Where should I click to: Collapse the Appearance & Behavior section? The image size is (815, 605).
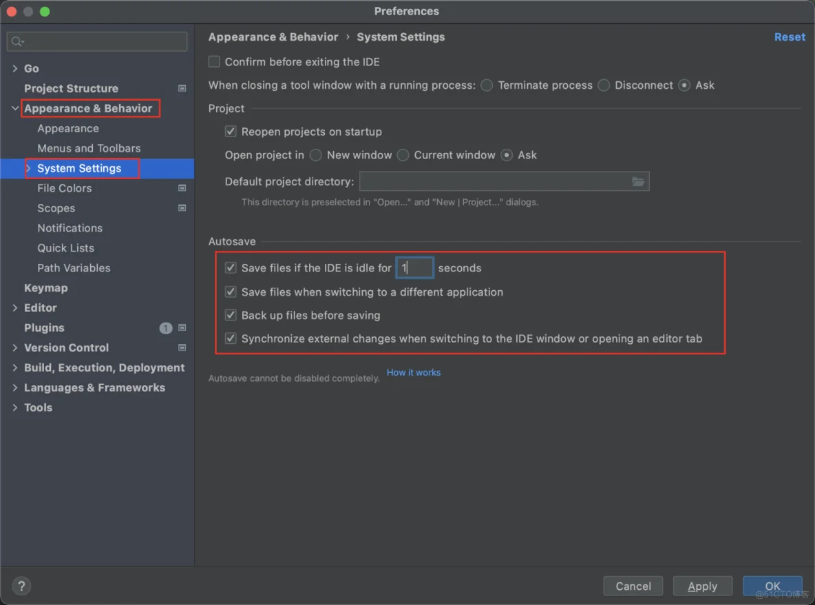point(15,108)
